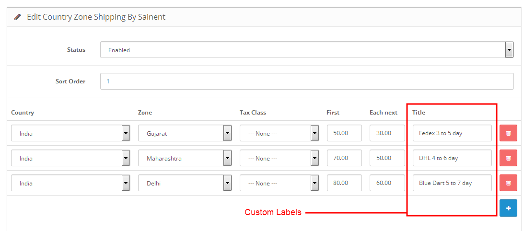This screenshot has width=524, height=231.
Task: Edit the title Blue Dart 5 to 7 day
Action: 452,183
